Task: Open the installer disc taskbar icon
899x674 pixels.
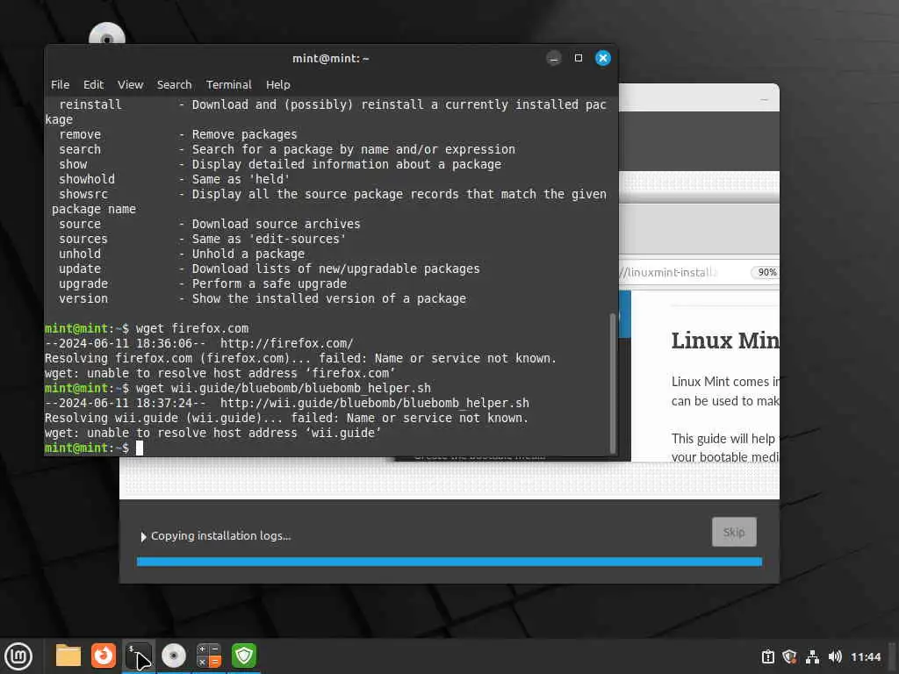Action: tap(174, 656)
